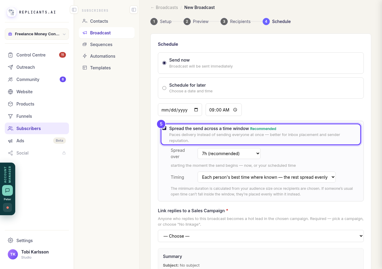This screenshot has height=269, width=382.
Task: Open the Account Manager chat bubble
Action: (x=7, y=190)
